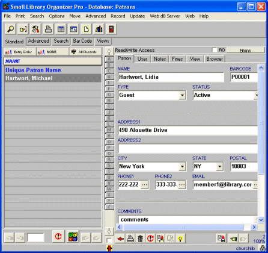Click the table grid view toolbar icon
268x253 pixels.
pyautogui.click(x=61, y=29)
